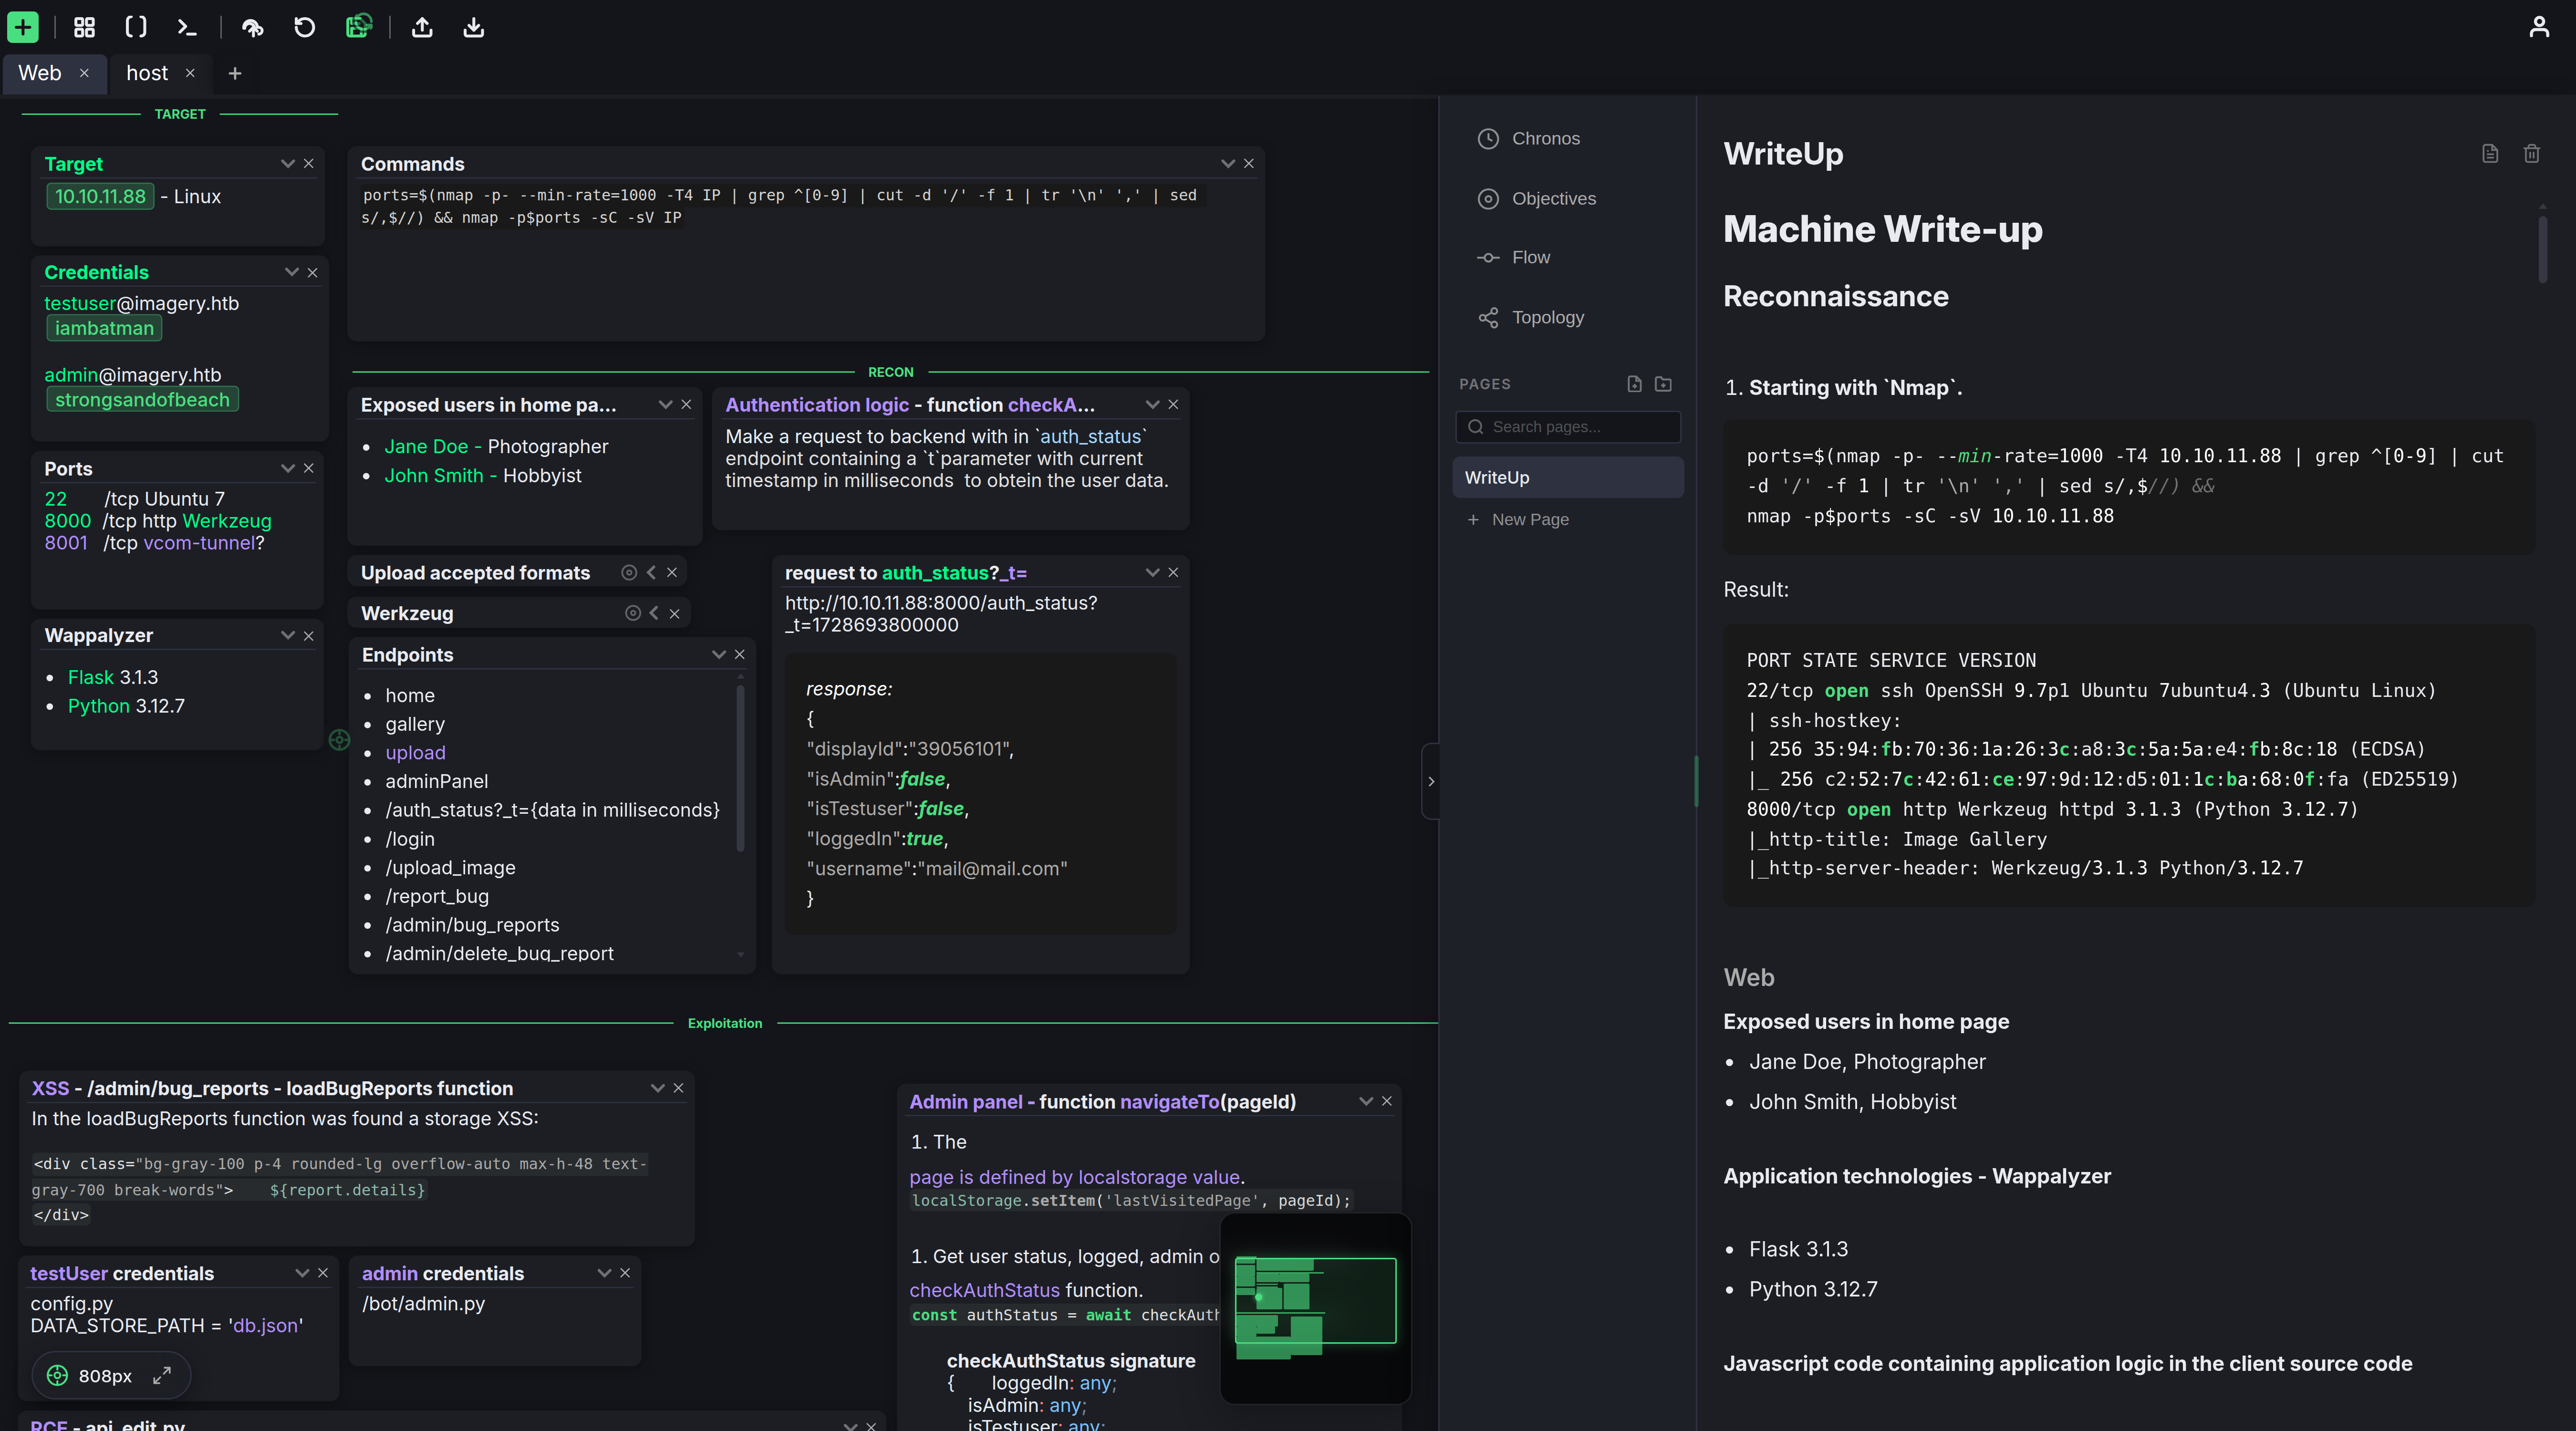Close the admin credentials card
2576x1431 pixels.
625,1274
